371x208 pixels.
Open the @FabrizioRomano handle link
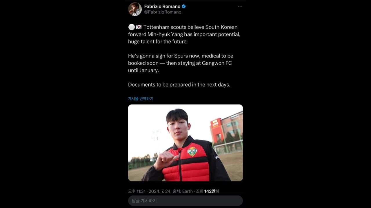[x=163, y=12]
